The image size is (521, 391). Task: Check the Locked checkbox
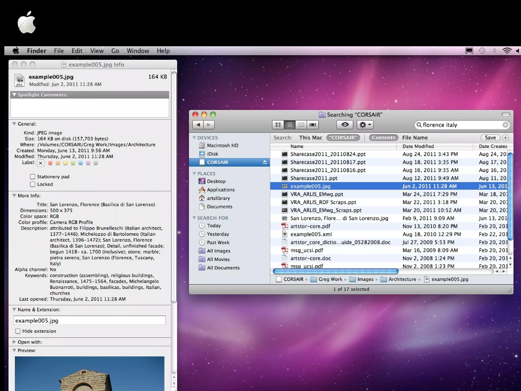pos(33,184)
